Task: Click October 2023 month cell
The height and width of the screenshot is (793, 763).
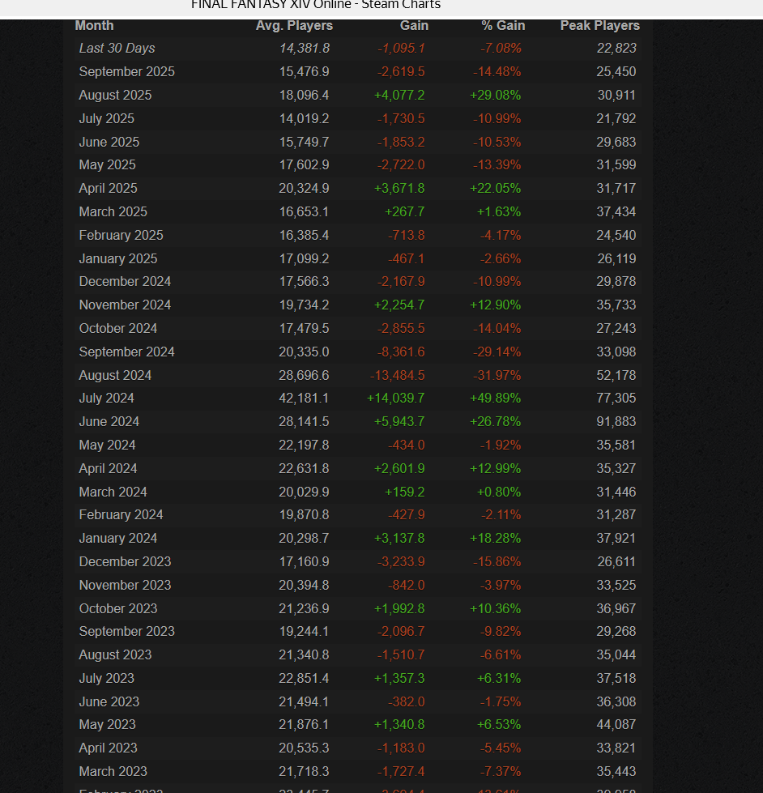Action: coord(118,609)
